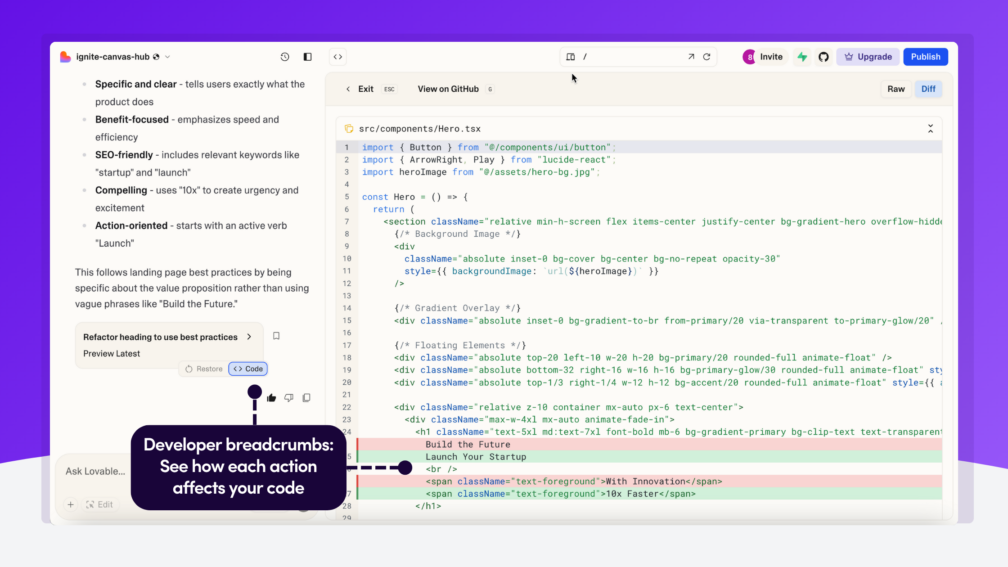Click the Ask Lovable input field
This screenshot has height=567, width=1008.
coord(95,471)
